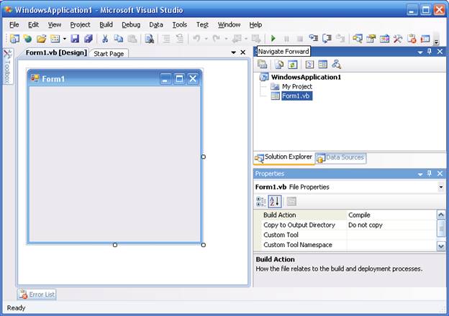Screen dimensions: 449x316
Task: Click the Step Out debug icon
Action: (340, 38)
